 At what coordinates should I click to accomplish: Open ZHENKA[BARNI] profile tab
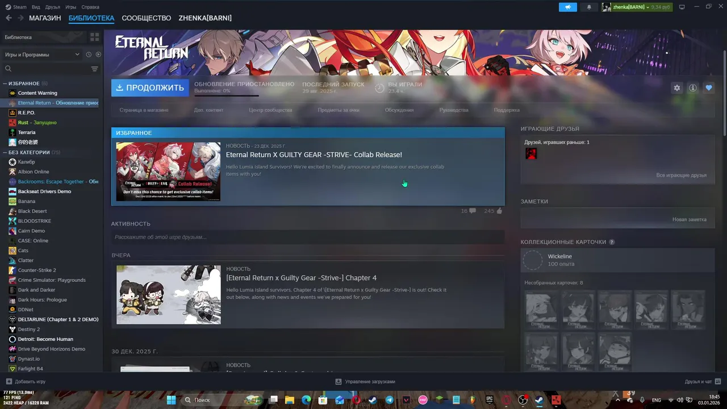205,18
